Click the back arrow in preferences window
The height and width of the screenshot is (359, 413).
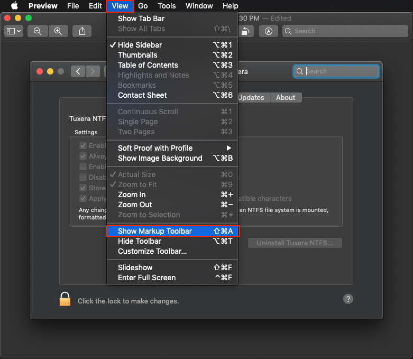pyautogui.click(x=78, y=71)
